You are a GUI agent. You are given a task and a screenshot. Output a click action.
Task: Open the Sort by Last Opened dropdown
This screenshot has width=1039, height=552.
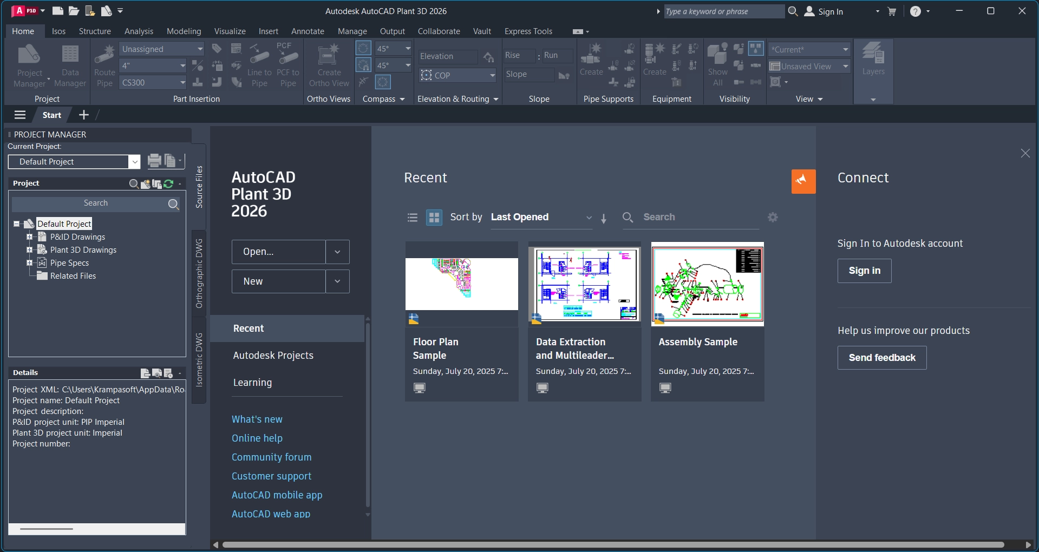pos(541,217)
